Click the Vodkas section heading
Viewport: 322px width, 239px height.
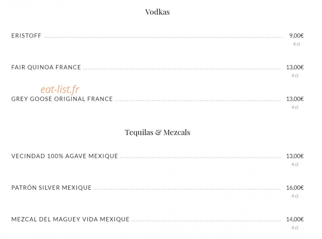pyautogui.click(x=157, y=12)
